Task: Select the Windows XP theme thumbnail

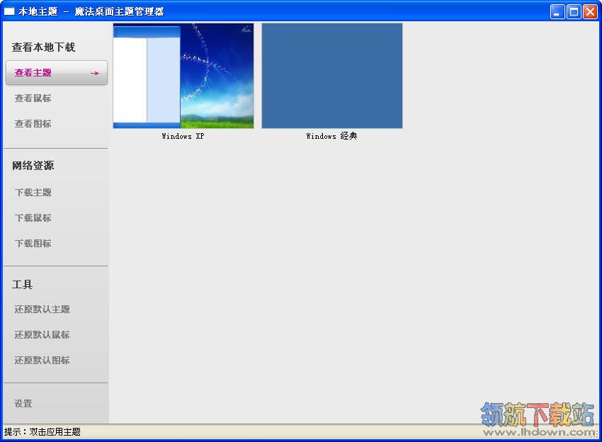Action: pyautogui.click(x=183, y=76)
